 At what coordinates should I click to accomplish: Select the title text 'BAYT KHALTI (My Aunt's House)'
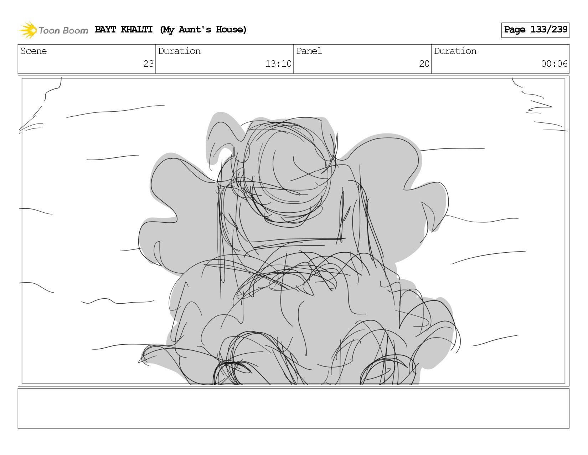[x=171, y=30]
